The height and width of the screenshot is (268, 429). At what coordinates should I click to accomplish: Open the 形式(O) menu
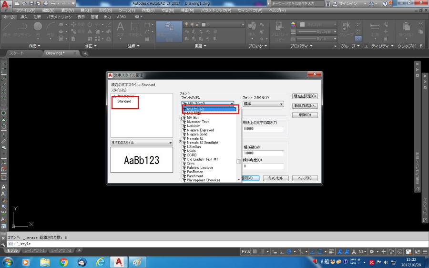coord(105,10)
